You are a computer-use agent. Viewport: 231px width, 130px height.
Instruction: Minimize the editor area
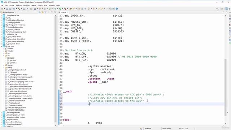223,12
